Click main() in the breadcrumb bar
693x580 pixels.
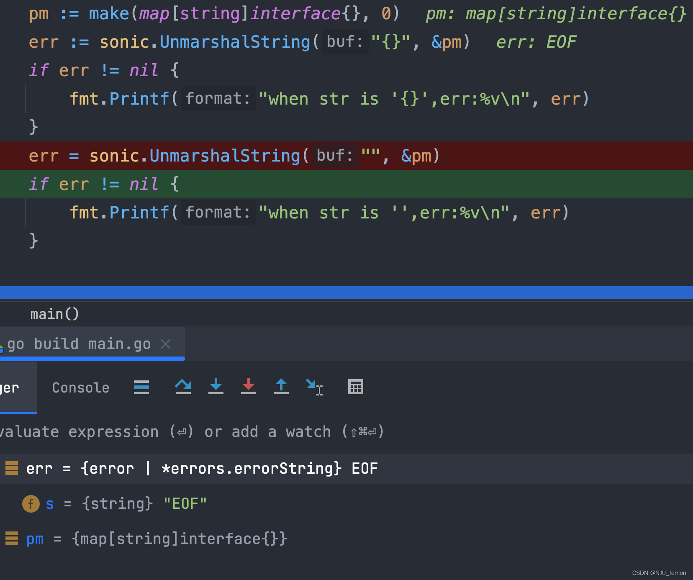coord(54,314)
